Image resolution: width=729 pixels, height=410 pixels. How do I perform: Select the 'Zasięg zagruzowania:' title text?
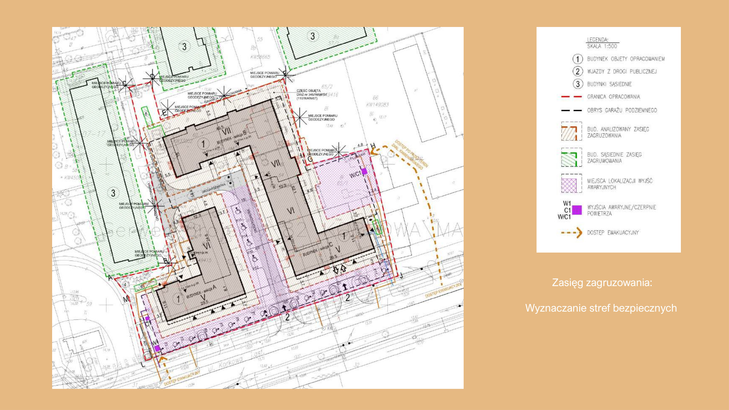point(602,283)
